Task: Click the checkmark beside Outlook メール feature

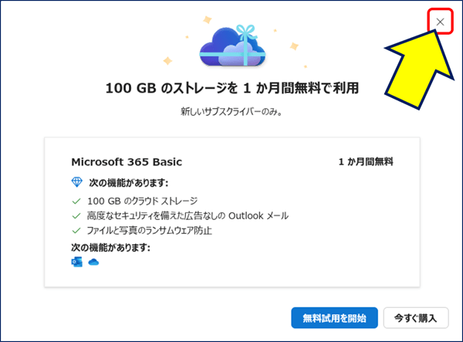Action: (x=76, y=216)
